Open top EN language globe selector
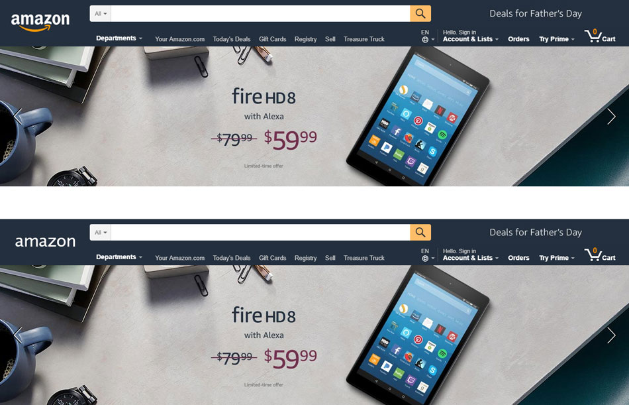Screen dimensions: 629x405 [428, 36]
